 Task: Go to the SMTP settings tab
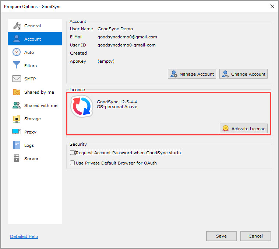click(x=35, y=79)
